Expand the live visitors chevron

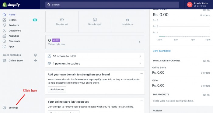(x=139, y=42)
